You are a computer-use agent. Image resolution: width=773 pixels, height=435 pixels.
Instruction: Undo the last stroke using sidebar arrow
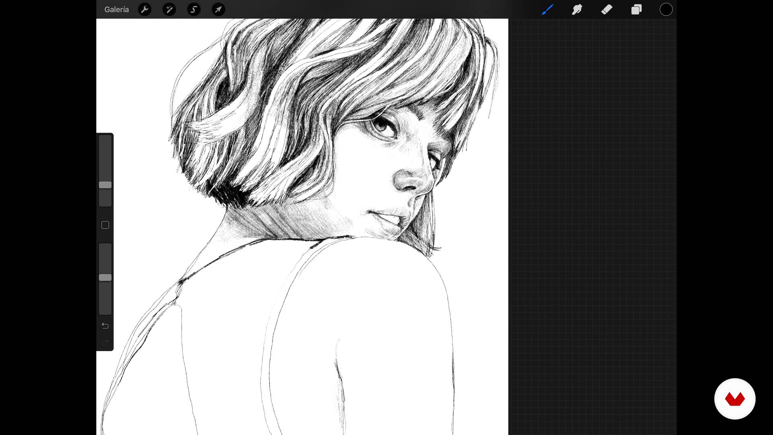[105, 325]
